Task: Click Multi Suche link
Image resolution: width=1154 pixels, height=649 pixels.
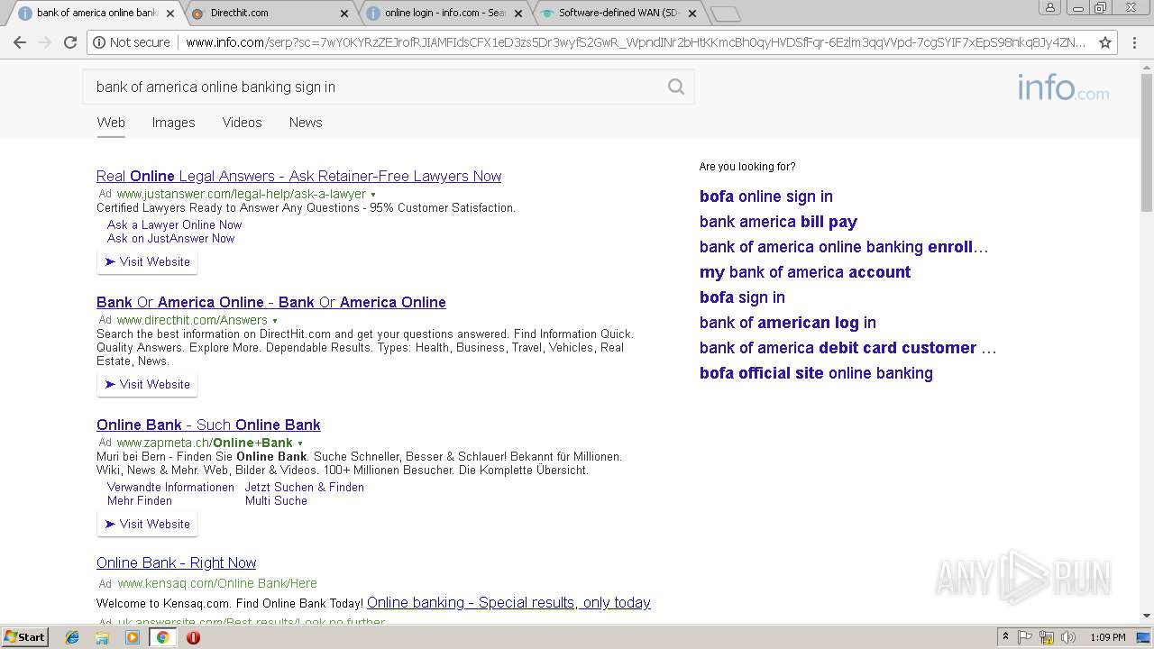Action: [276, 500]
